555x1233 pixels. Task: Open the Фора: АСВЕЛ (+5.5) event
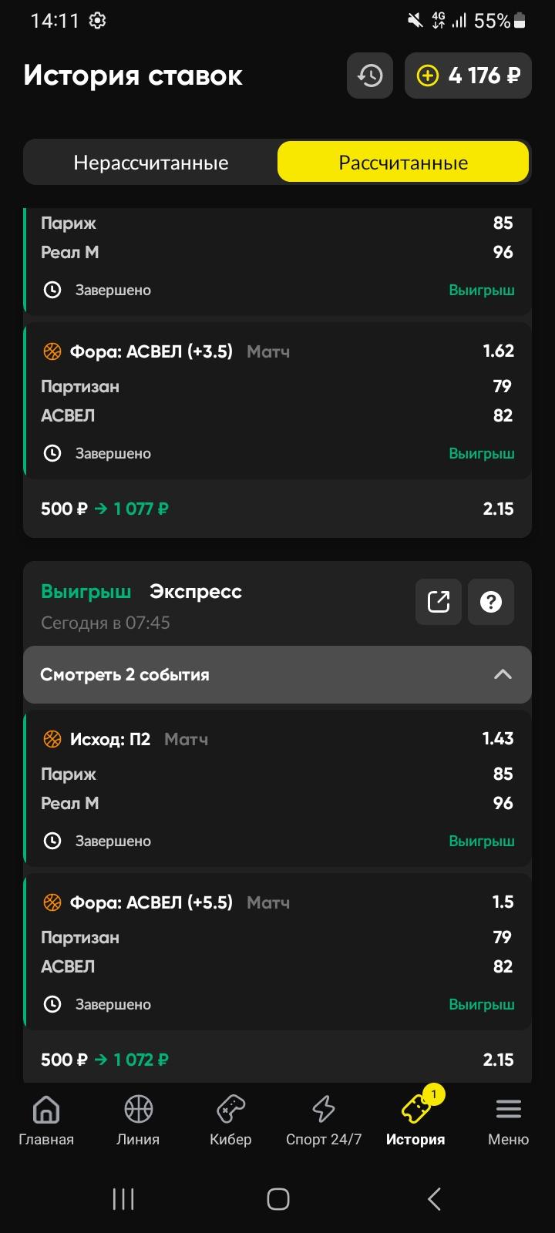(277, 952)
